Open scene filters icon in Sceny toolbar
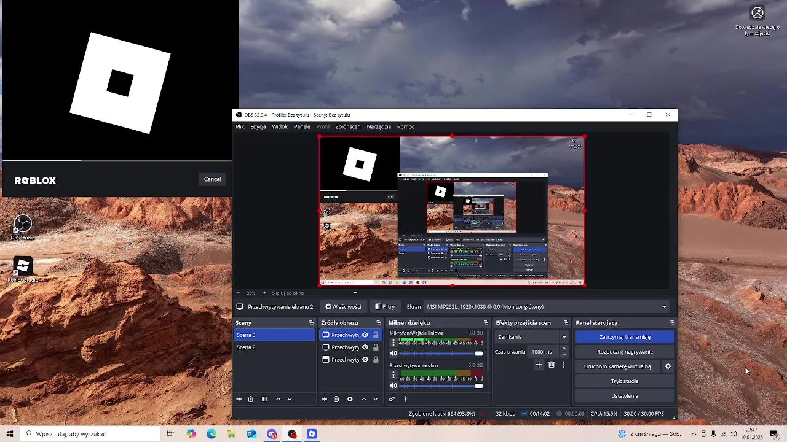787x442 pixels. click(264, 399)
